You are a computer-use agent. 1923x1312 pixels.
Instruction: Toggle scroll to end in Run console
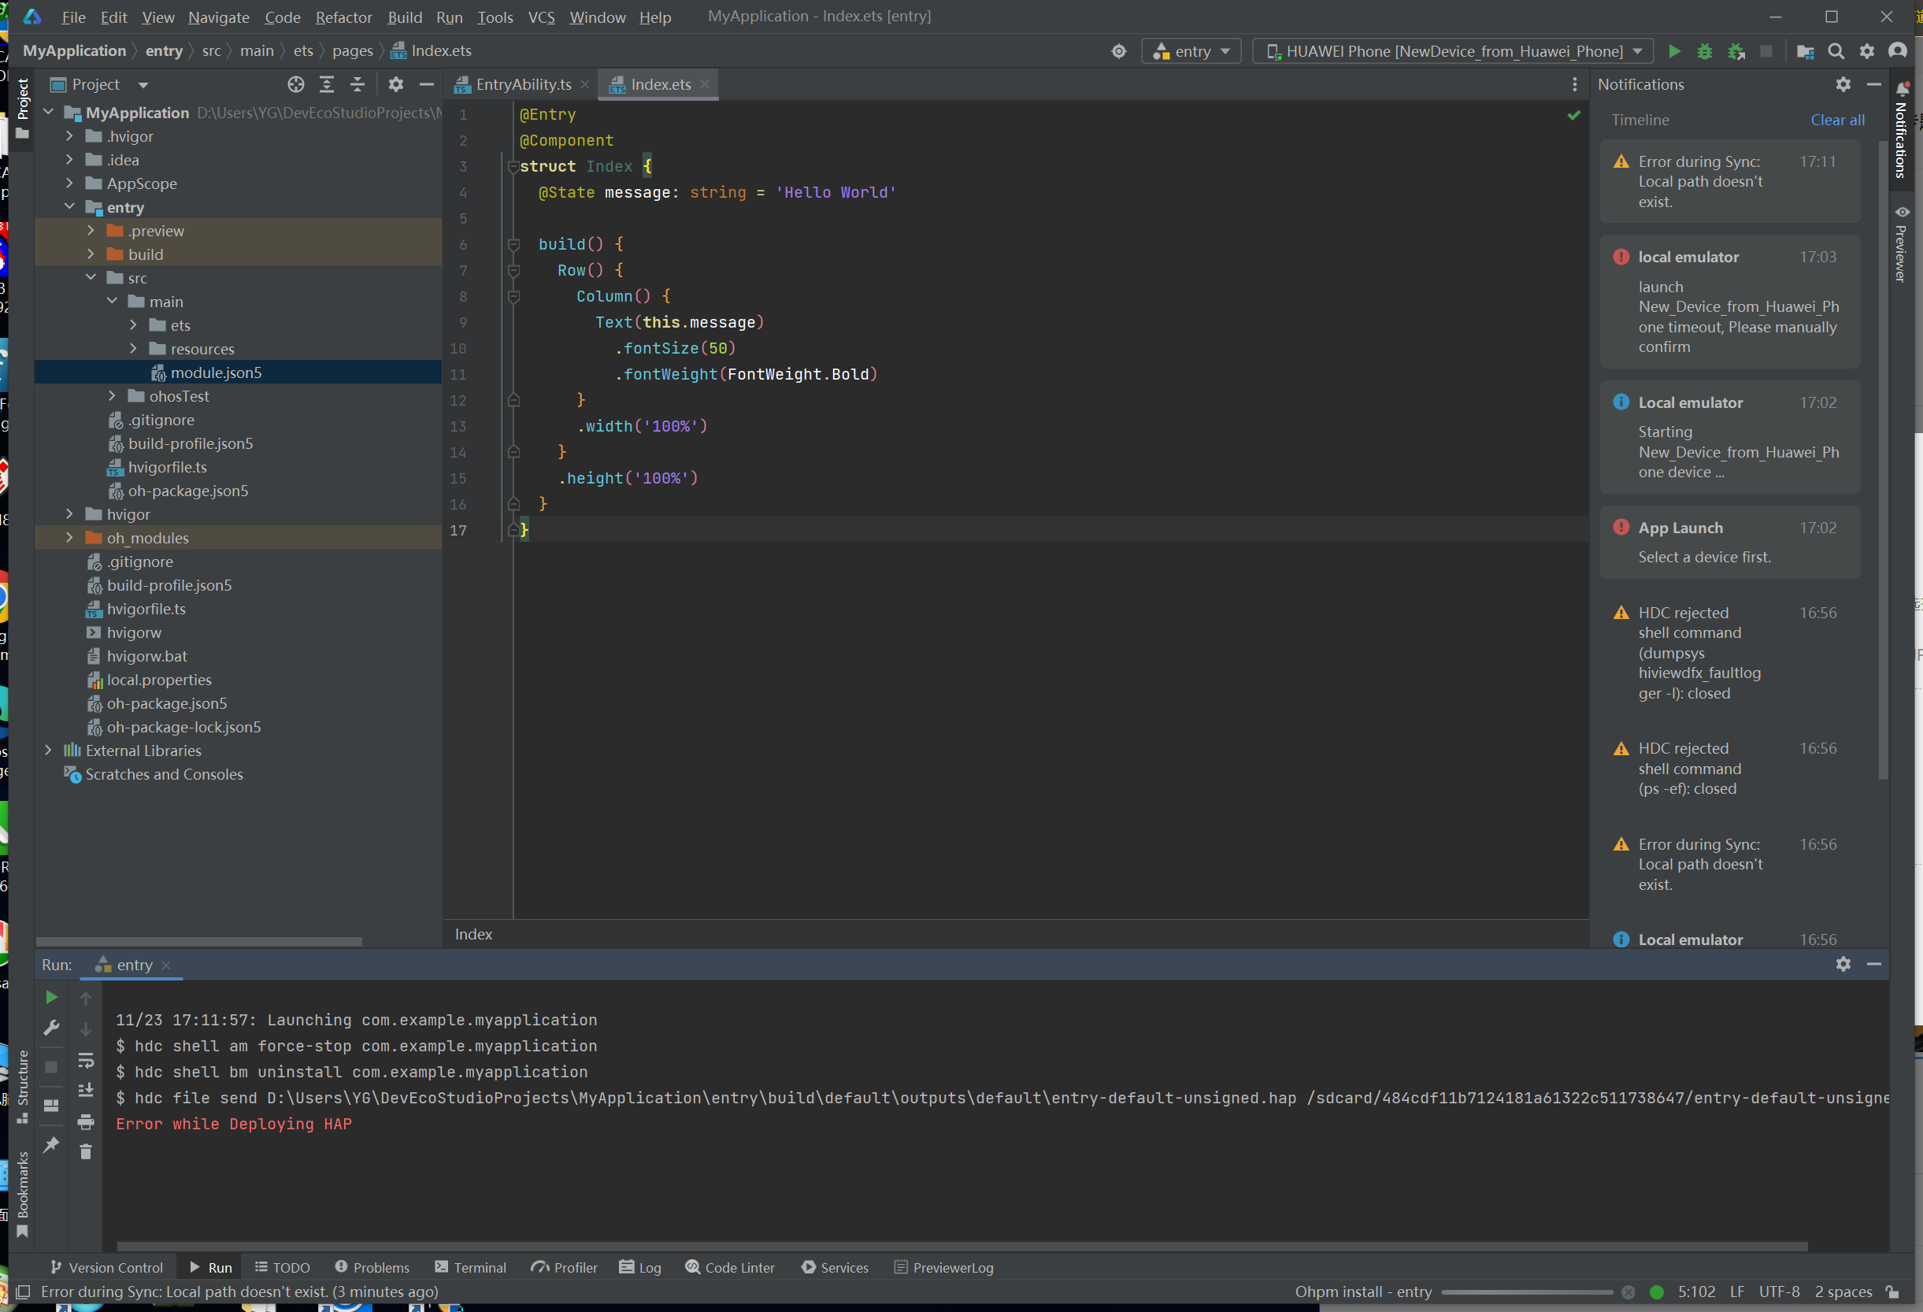coord(85,1090)
